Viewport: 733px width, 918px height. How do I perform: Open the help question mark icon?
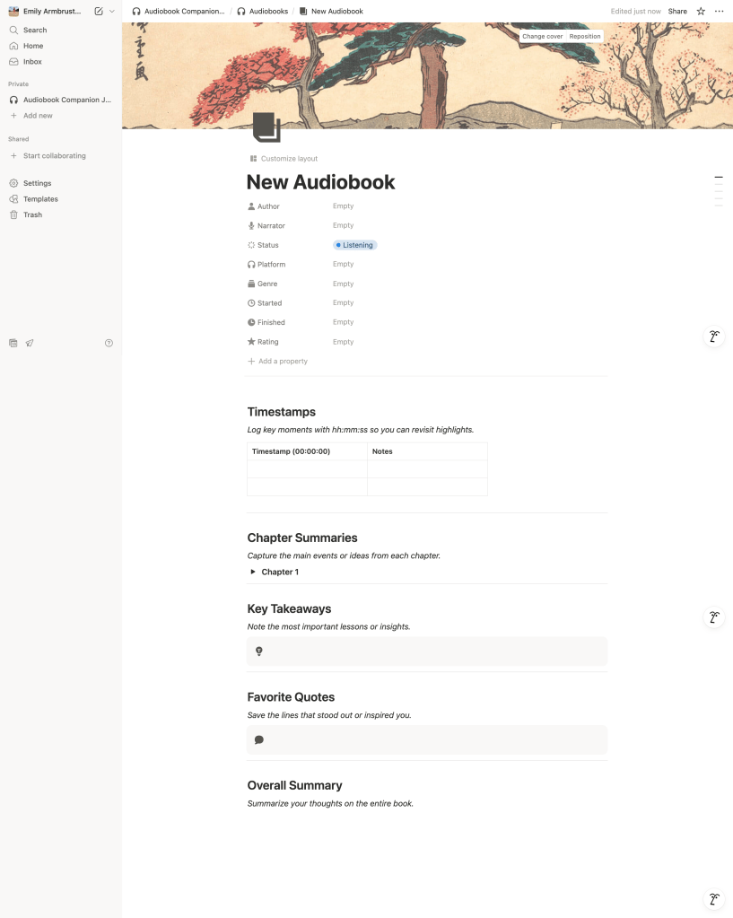109,343
